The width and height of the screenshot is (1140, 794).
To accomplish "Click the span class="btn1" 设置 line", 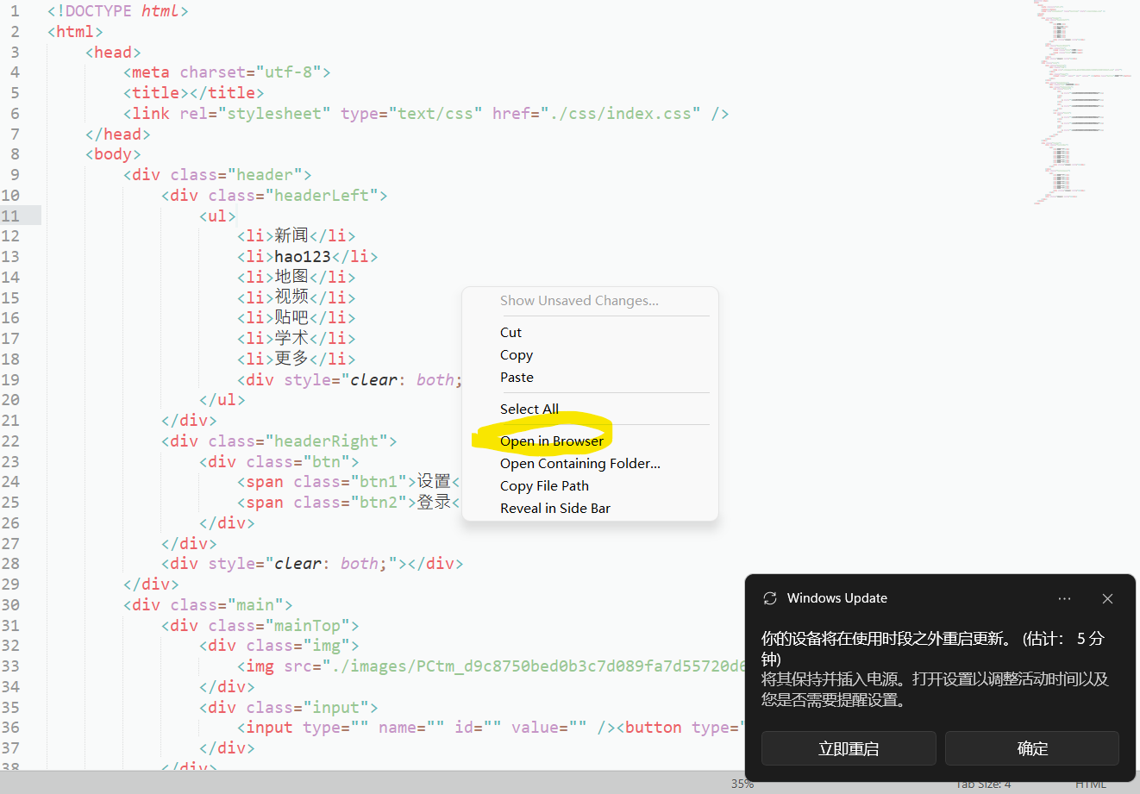I will click(x=349, y=481).
